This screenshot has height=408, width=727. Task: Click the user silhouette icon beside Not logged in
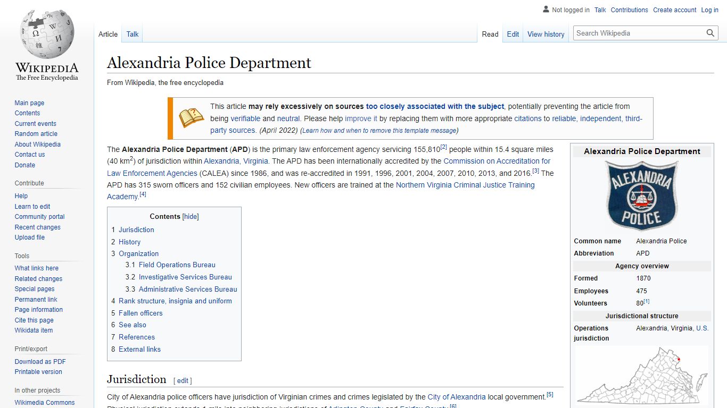click(546, 9)
